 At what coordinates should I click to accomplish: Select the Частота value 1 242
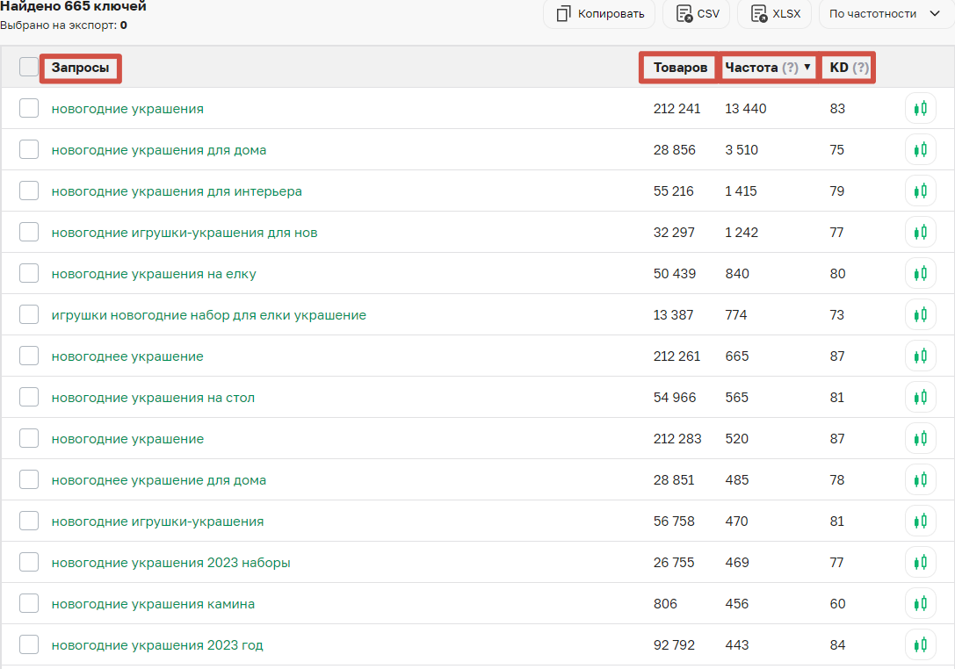(742, 233)
